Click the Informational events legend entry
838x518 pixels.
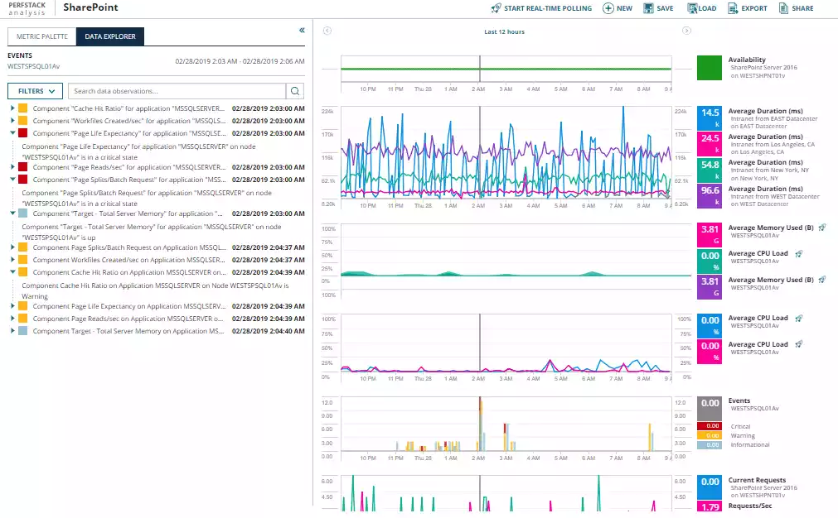tap(750, 445)
